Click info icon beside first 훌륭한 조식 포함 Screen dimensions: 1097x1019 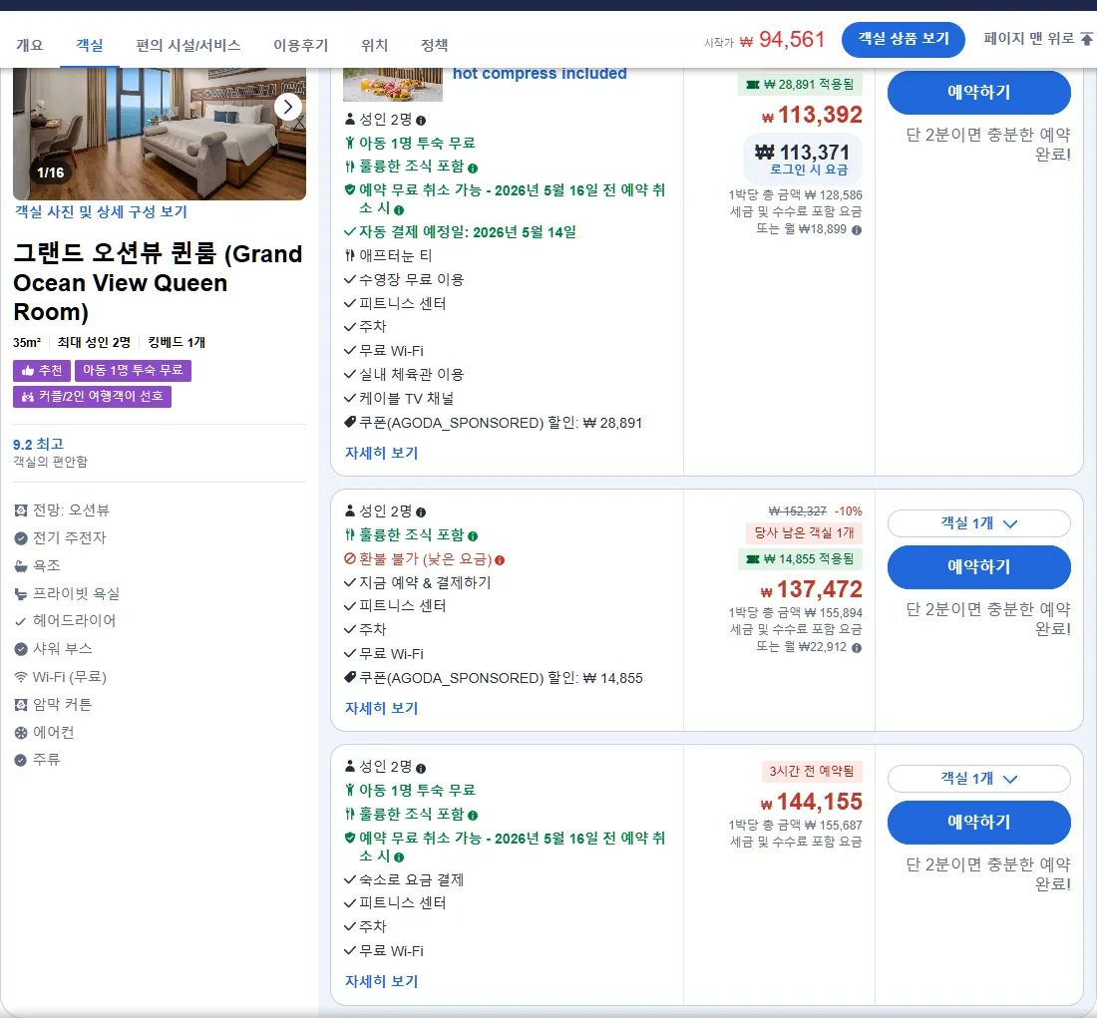[x=473, y=168]
